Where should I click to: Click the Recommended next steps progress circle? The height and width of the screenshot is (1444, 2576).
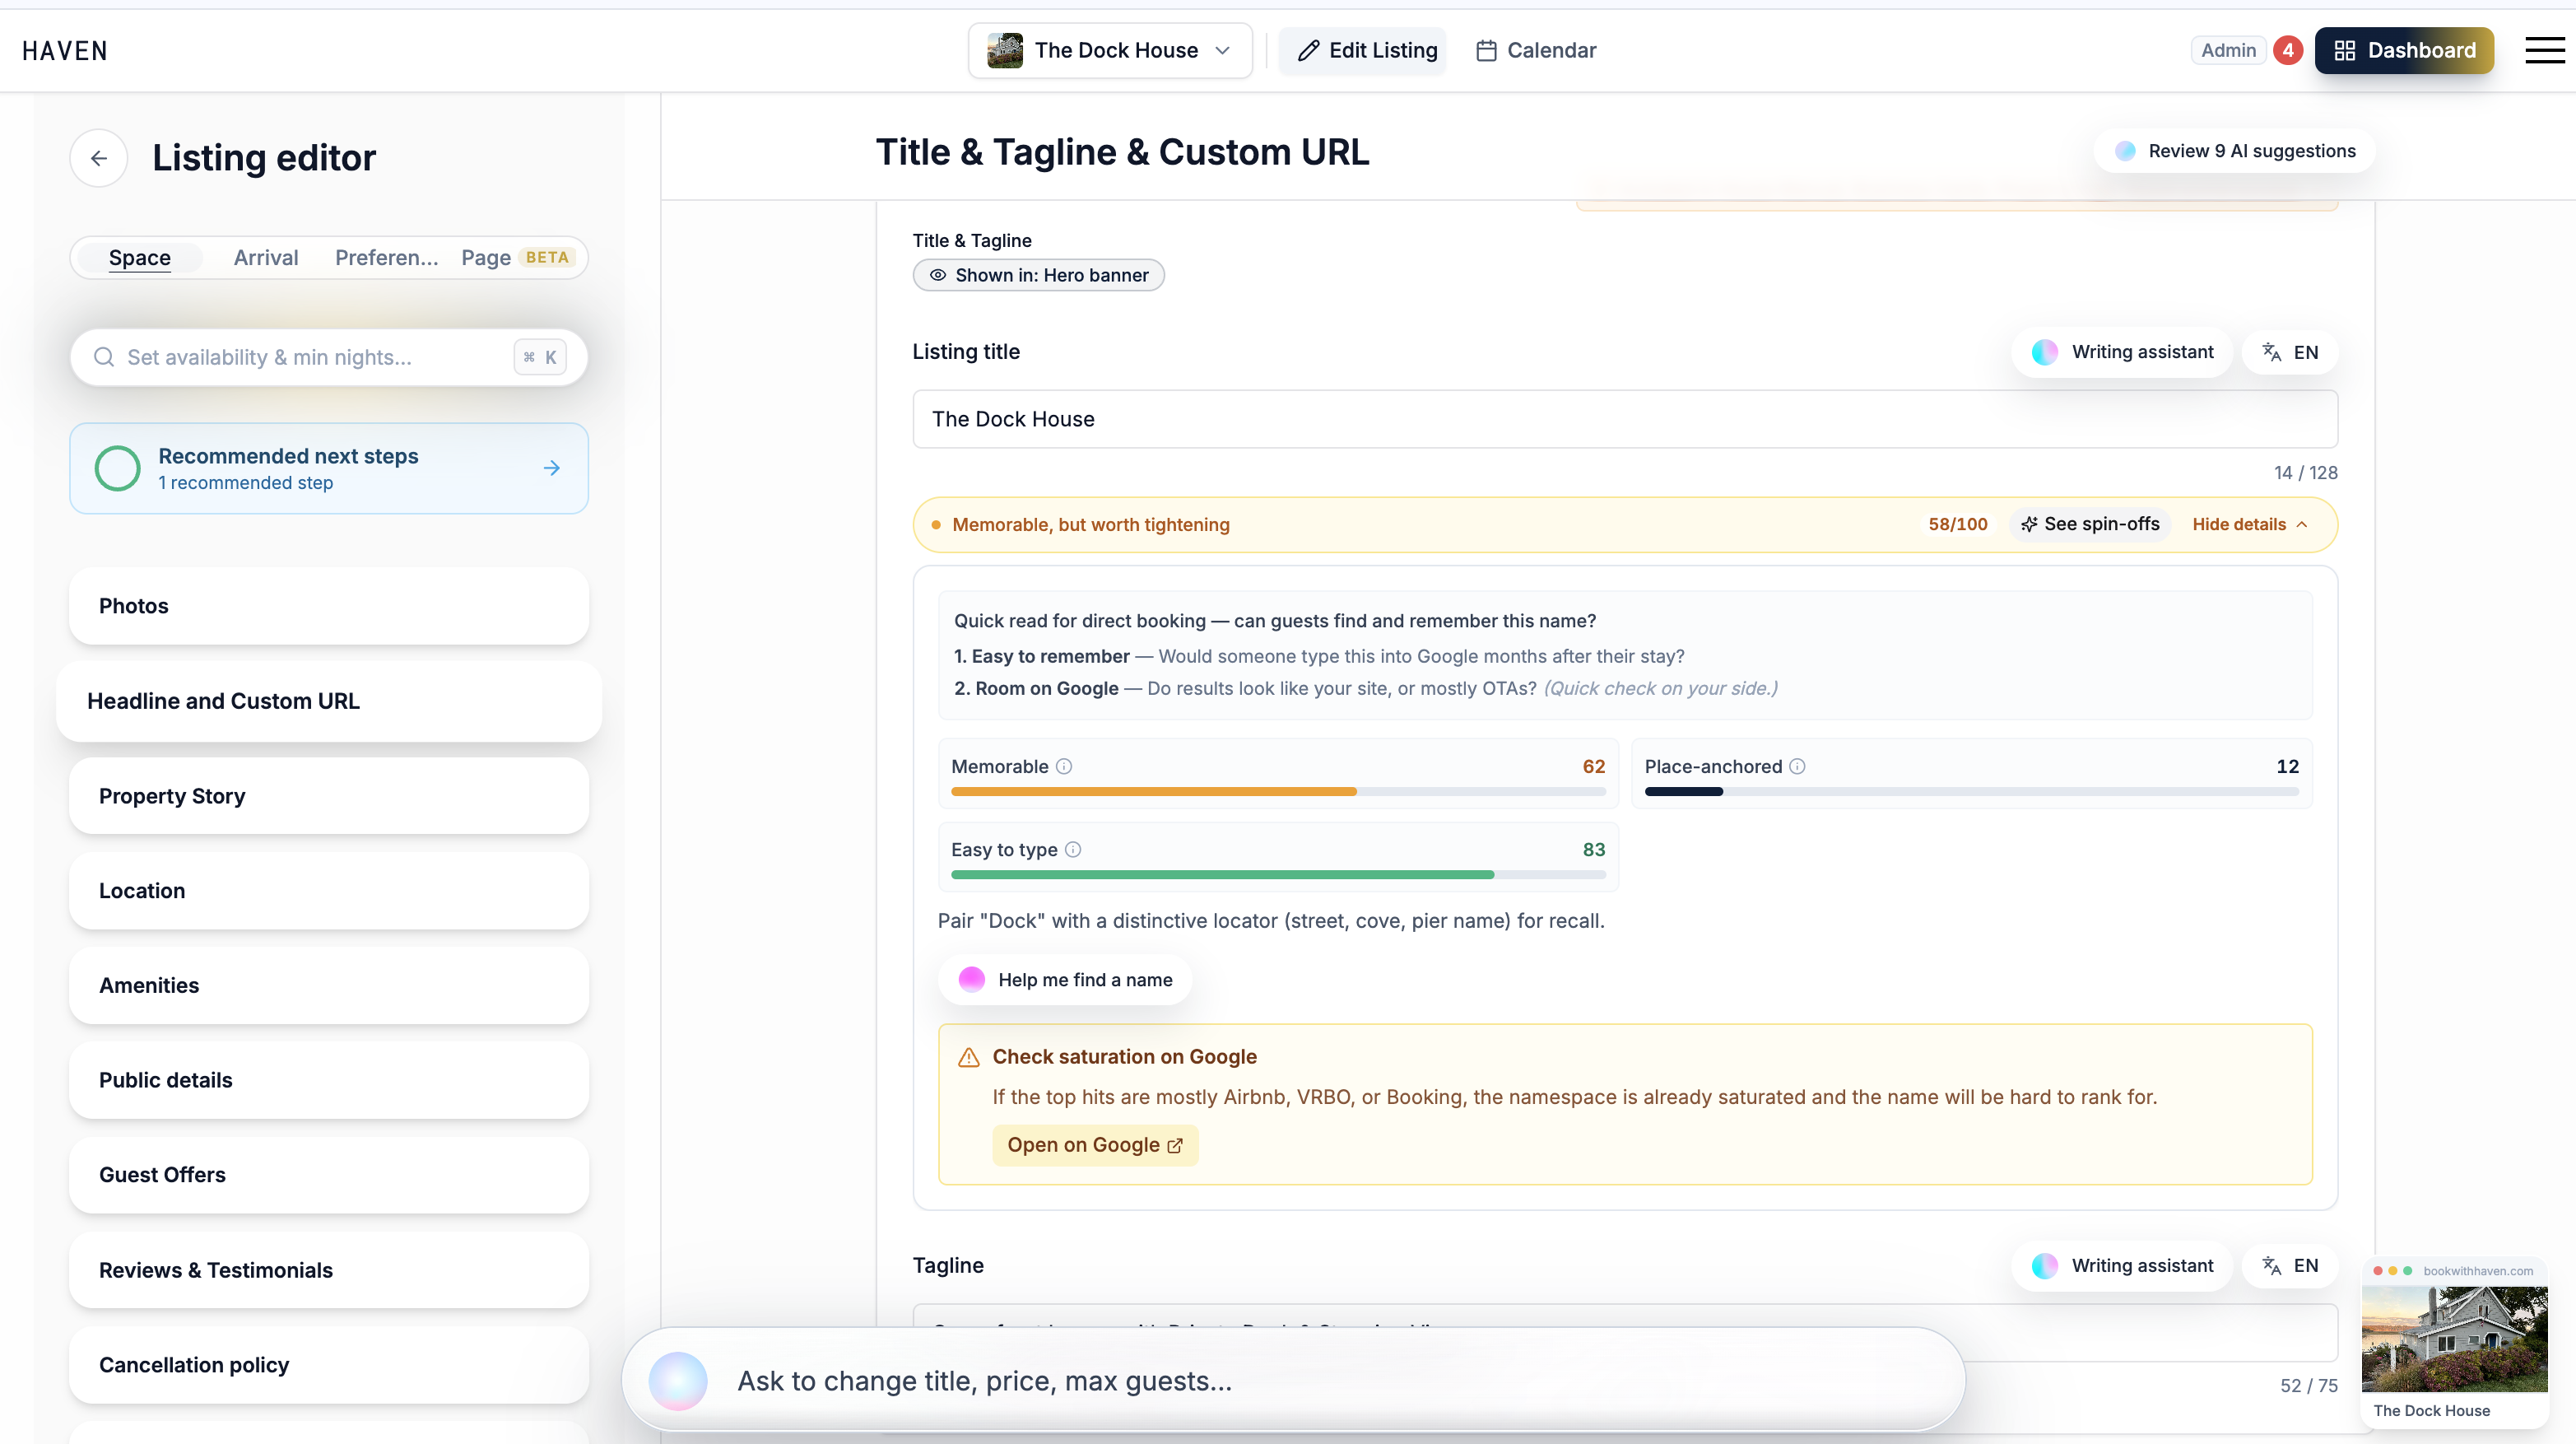click(x=117, y=468)
